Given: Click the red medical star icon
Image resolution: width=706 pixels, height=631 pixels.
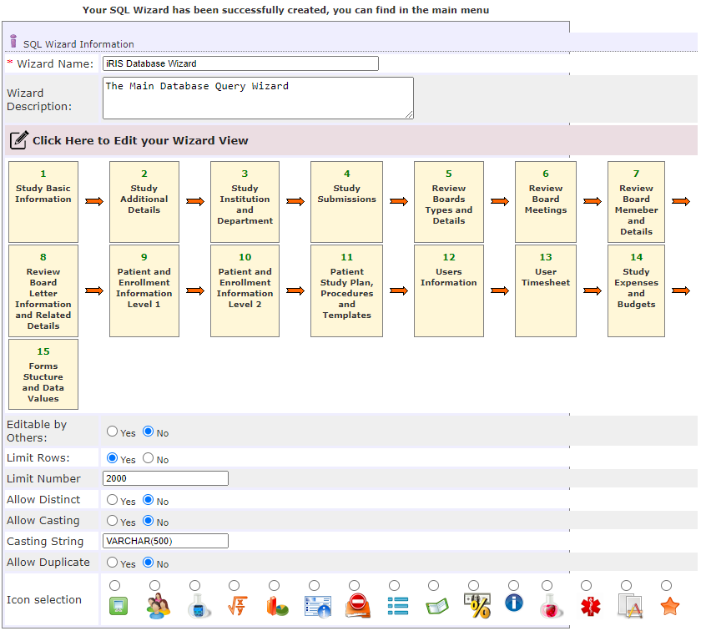Looking at the screenshot, I should point(590,606).
